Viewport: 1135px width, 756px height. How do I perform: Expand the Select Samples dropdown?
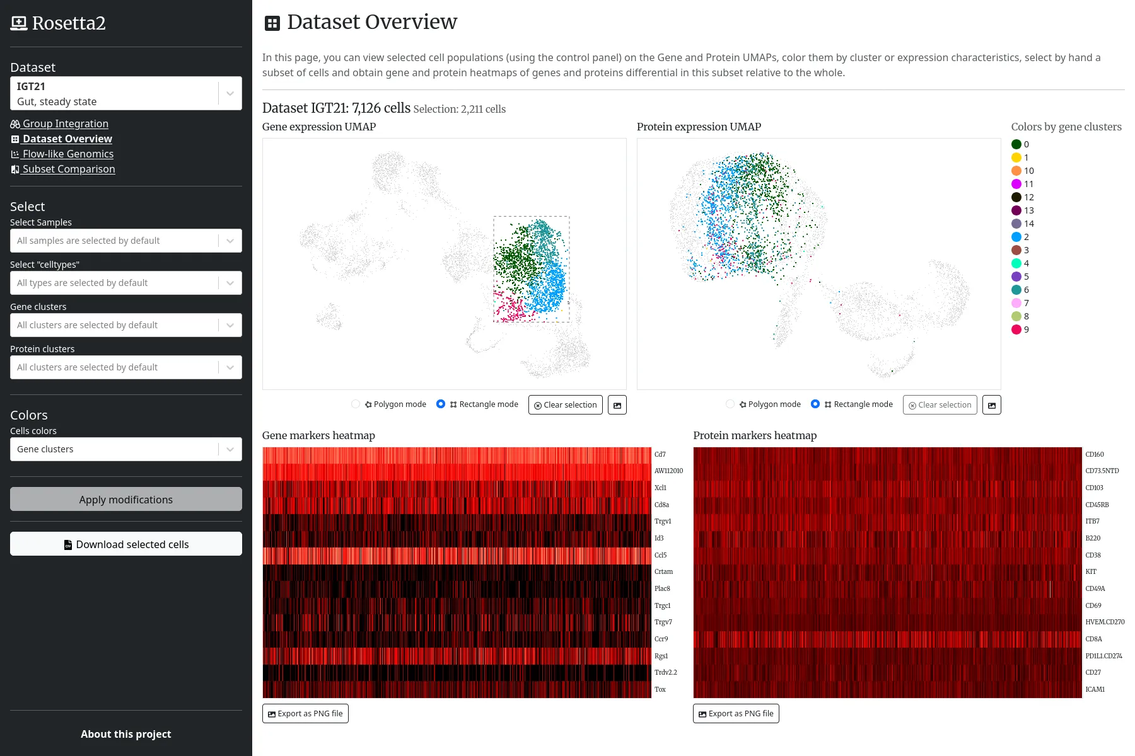[230, 241]
